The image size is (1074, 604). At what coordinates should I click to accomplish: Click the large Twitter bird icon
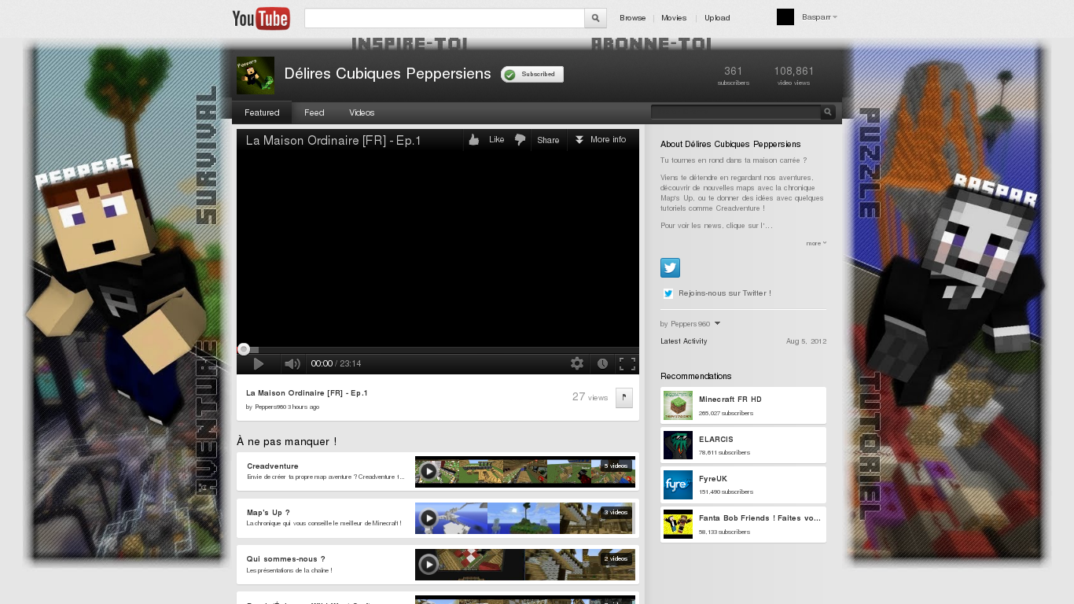[x=670, y=267]
